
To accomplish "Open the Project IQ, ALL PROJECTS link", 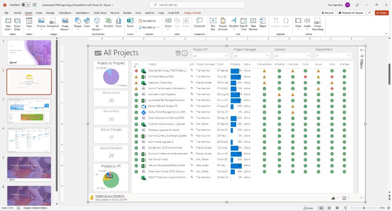I will pos(110,196).
